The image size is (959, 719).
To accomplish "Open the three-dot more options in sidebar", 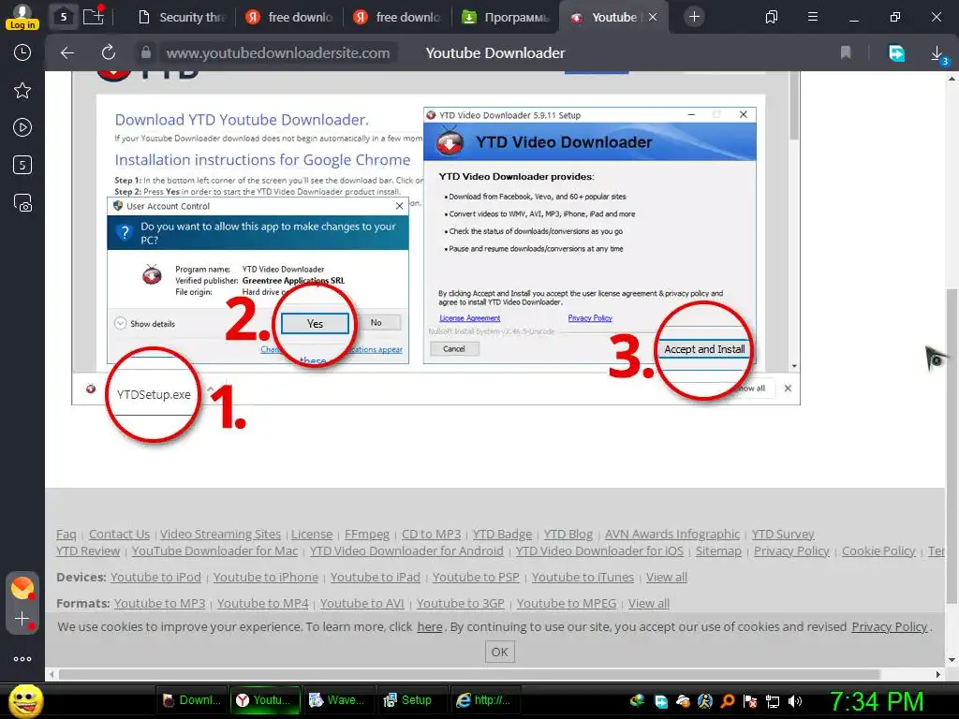I will 22,659.
